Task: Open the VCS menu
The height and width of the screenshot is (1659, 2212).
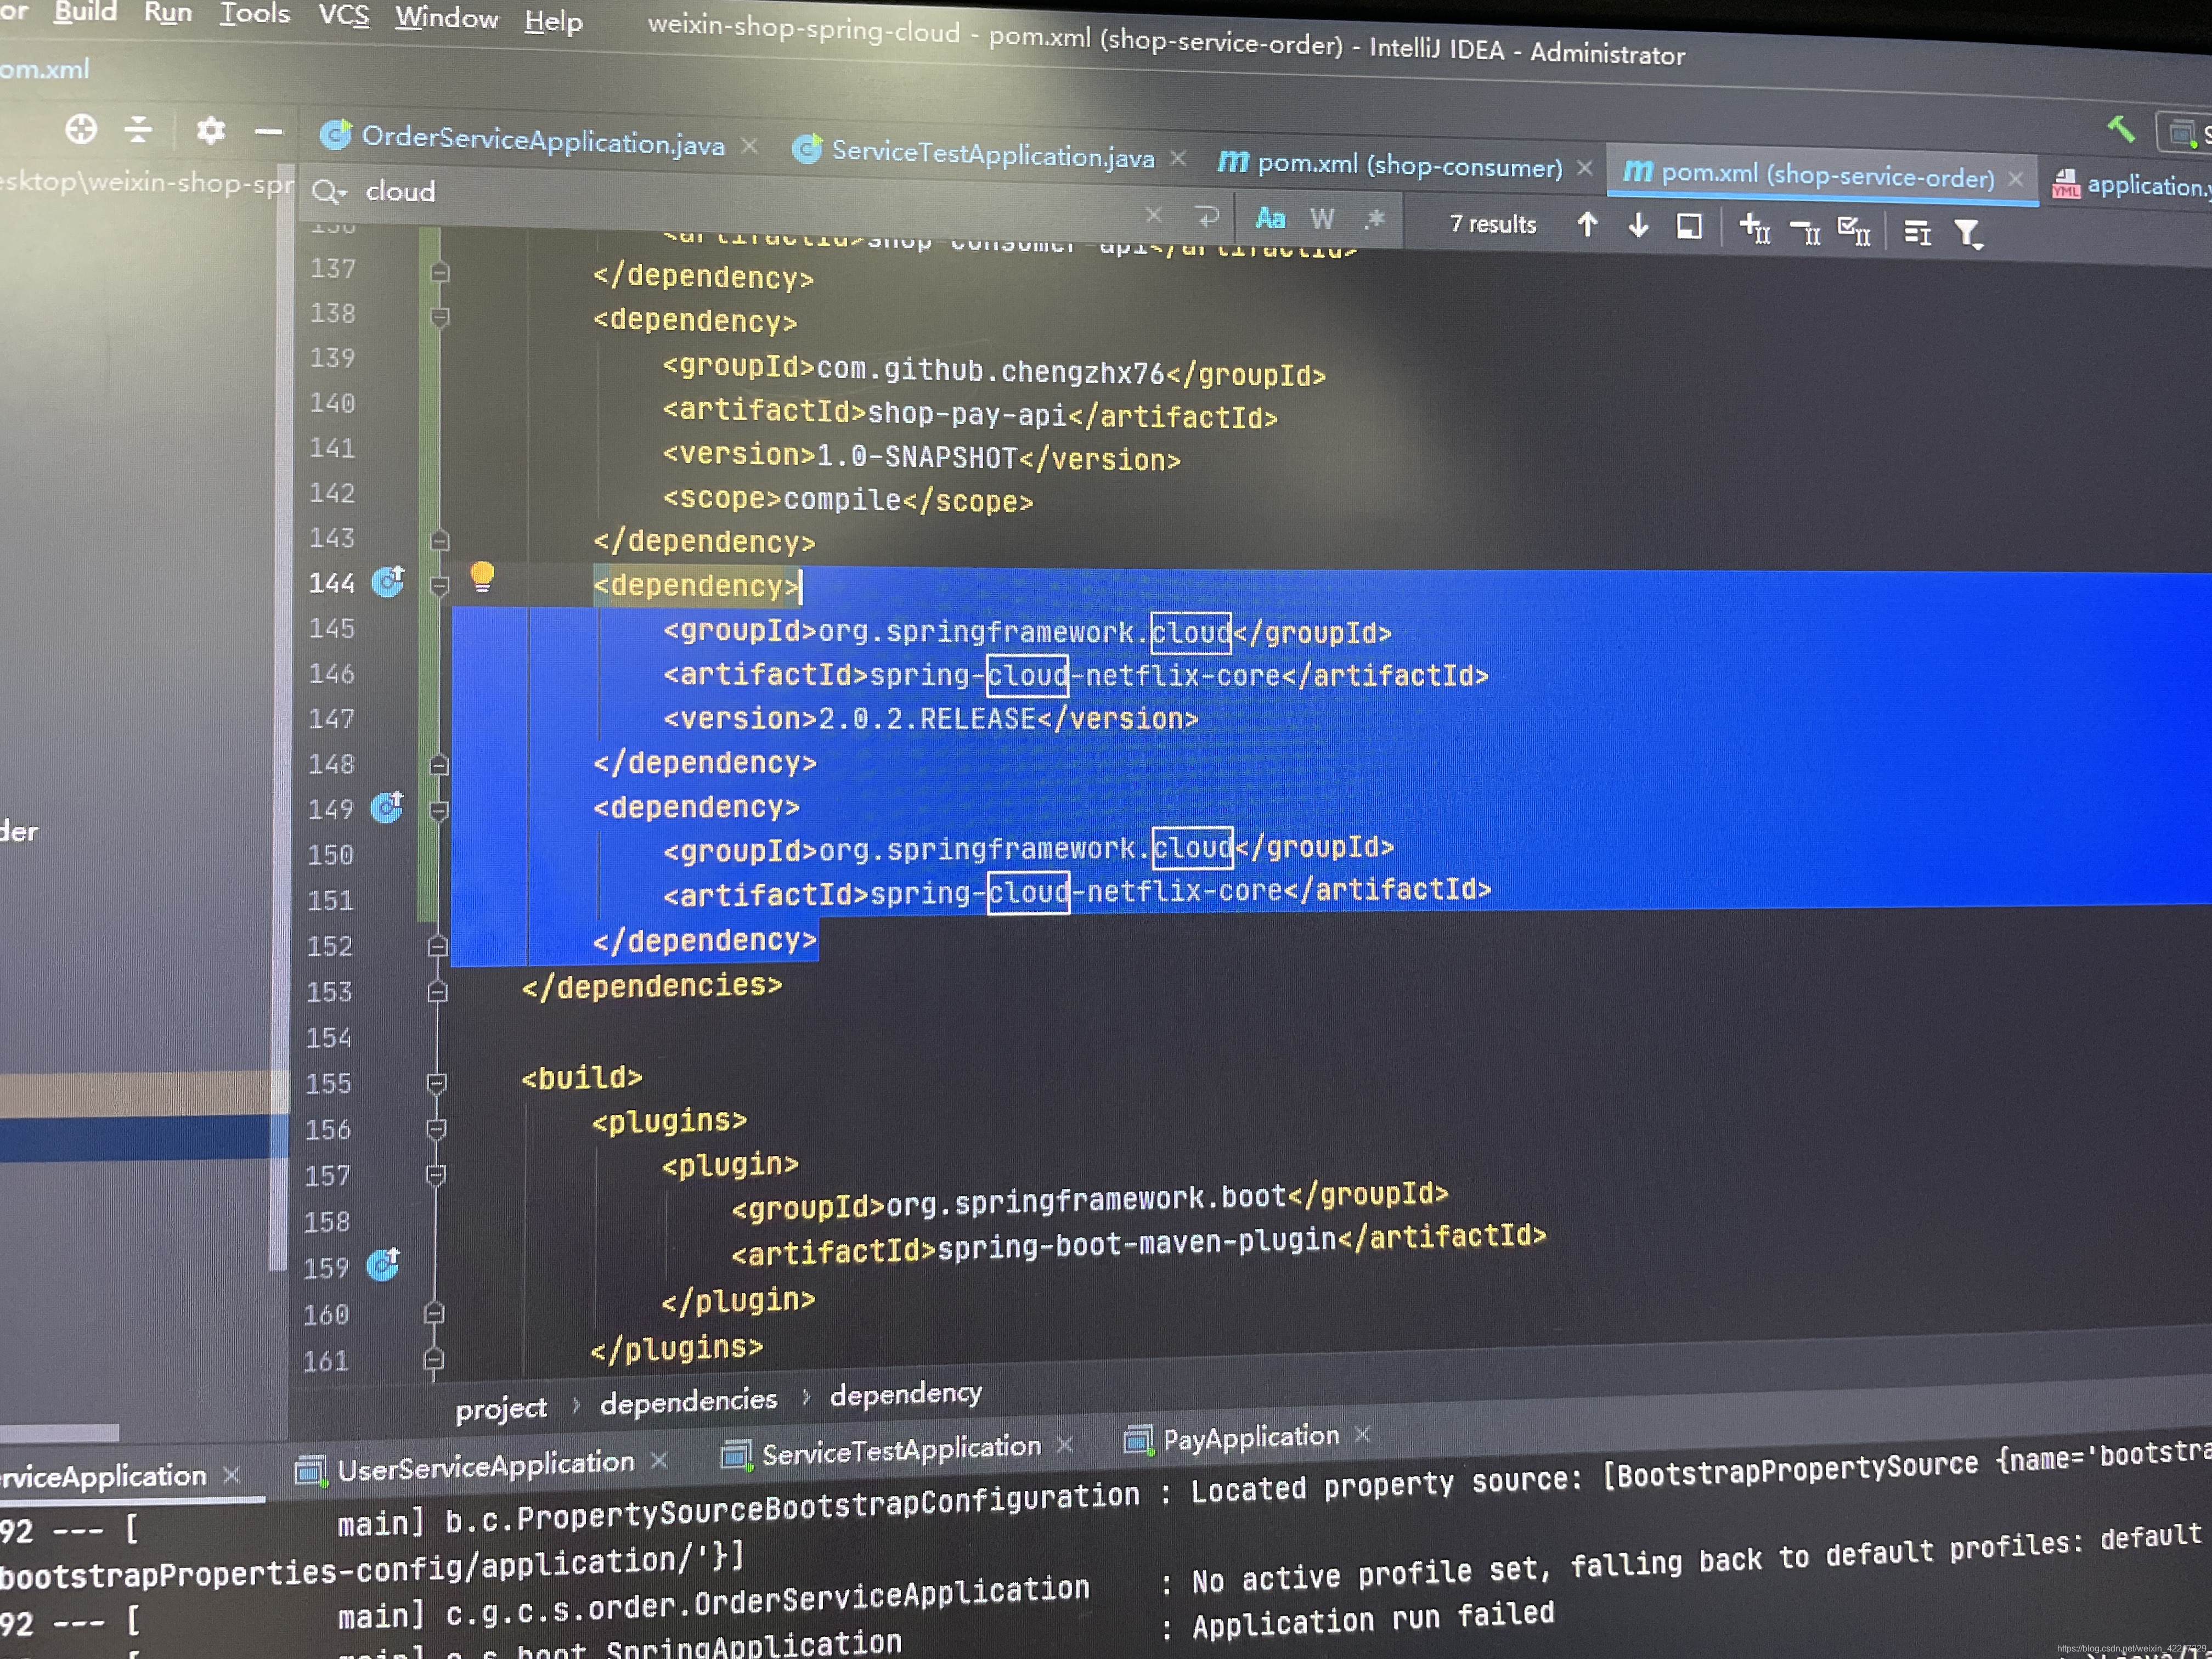Action: [343, 16]
